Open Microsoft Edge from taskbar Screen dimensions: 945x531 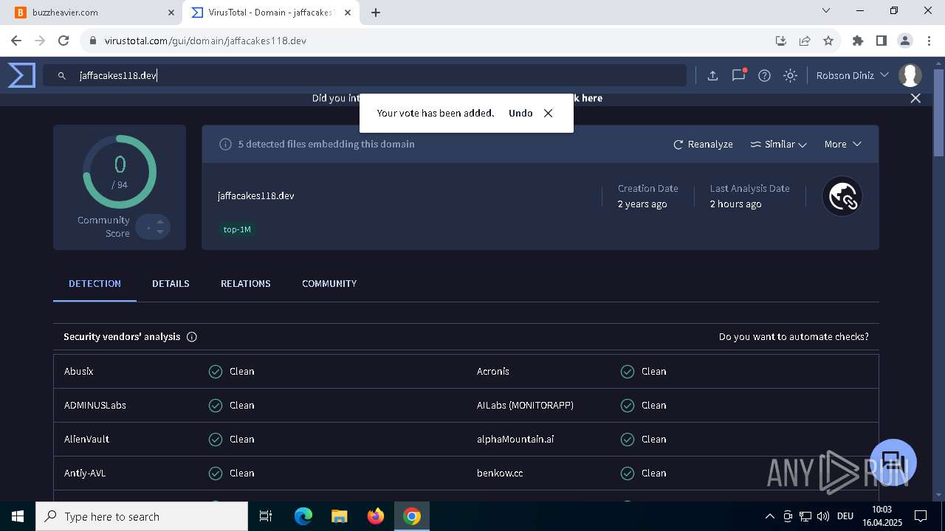303,516
